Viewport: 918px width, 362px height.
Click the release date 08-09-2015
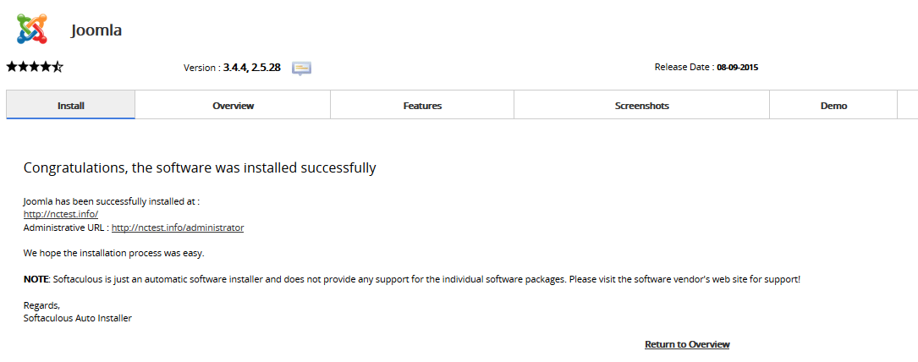tap(738, 68)
